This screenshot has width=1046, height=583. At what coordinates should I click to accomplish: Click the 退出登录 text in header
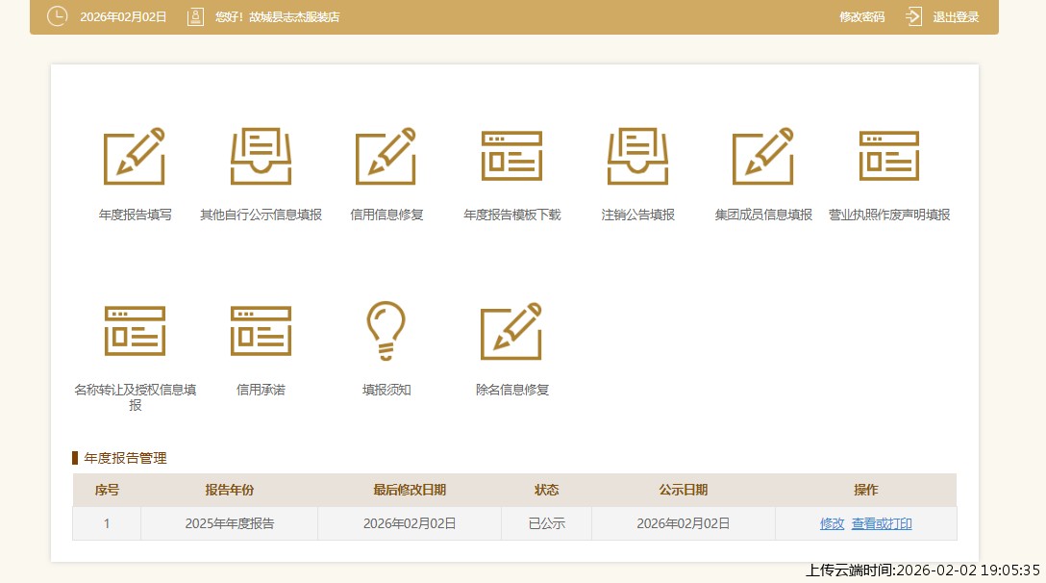[956, 17]
